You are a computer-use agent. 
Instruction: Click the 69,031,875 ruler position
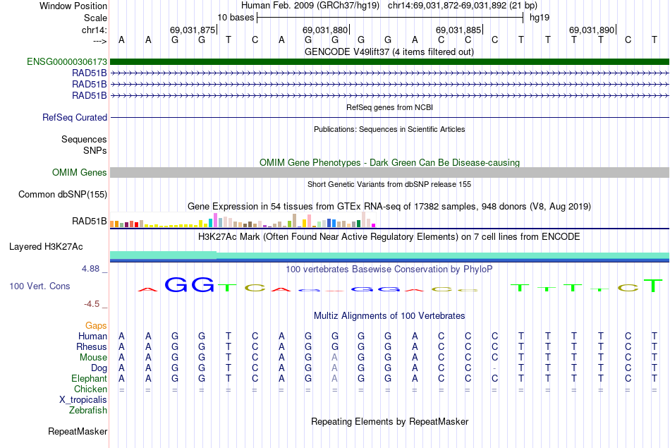[x=193, y=30]
